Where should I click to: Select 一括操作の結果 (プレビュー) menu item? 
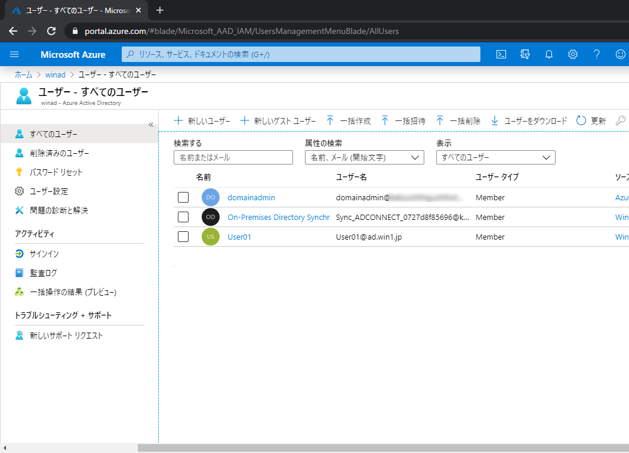[79, 292]
